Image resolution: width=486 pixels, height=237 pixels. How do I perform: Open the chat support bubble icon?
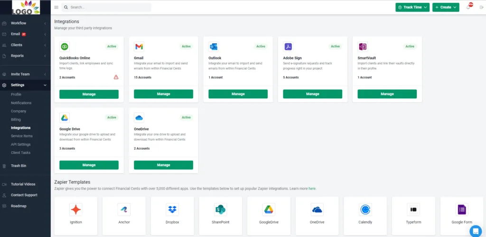coord(476,231)
